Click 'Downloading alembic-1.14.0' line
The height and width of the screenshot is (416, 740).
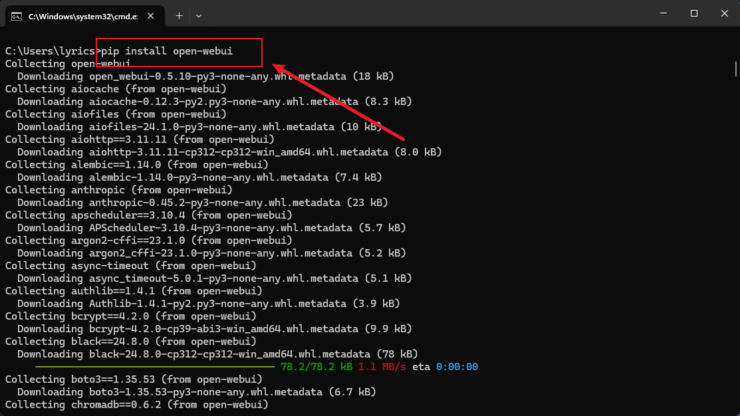(x=199, y=177)
